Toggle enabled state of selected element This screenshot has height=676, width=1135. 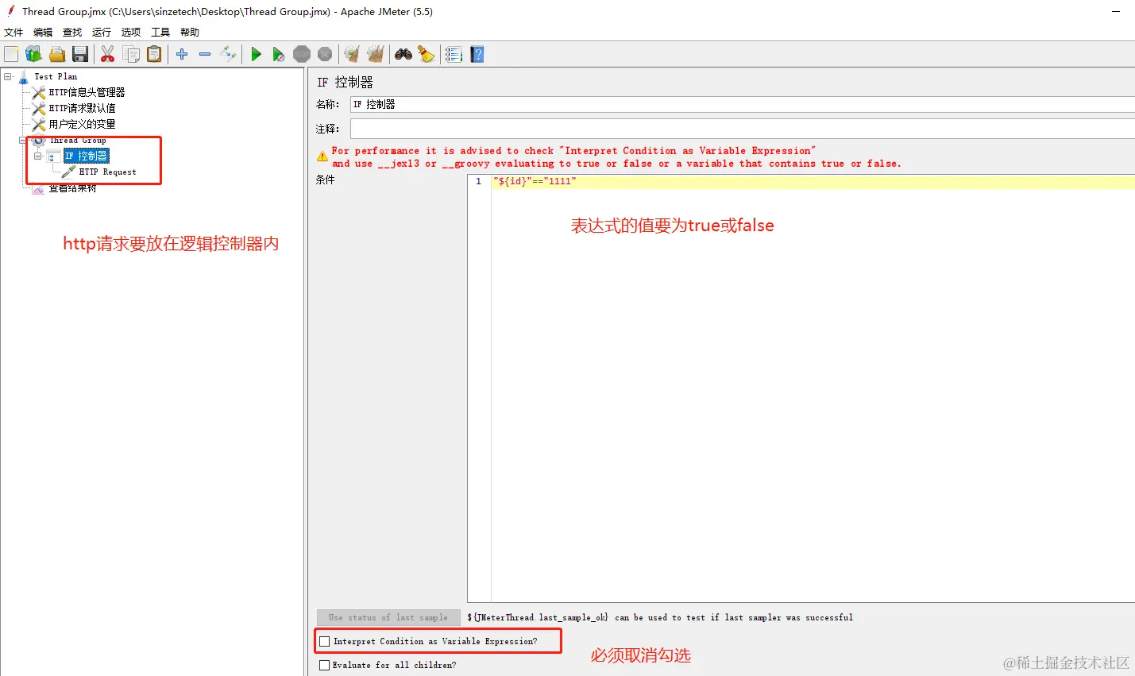(228, 54)
